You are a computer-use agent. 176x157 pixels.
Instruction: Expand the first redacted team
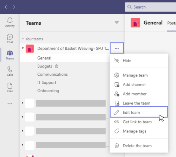click(x=23, y=103)
